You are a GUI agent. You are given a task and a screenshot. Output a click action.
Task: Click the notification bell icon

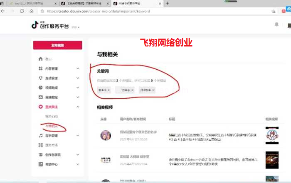coord(276,24)
